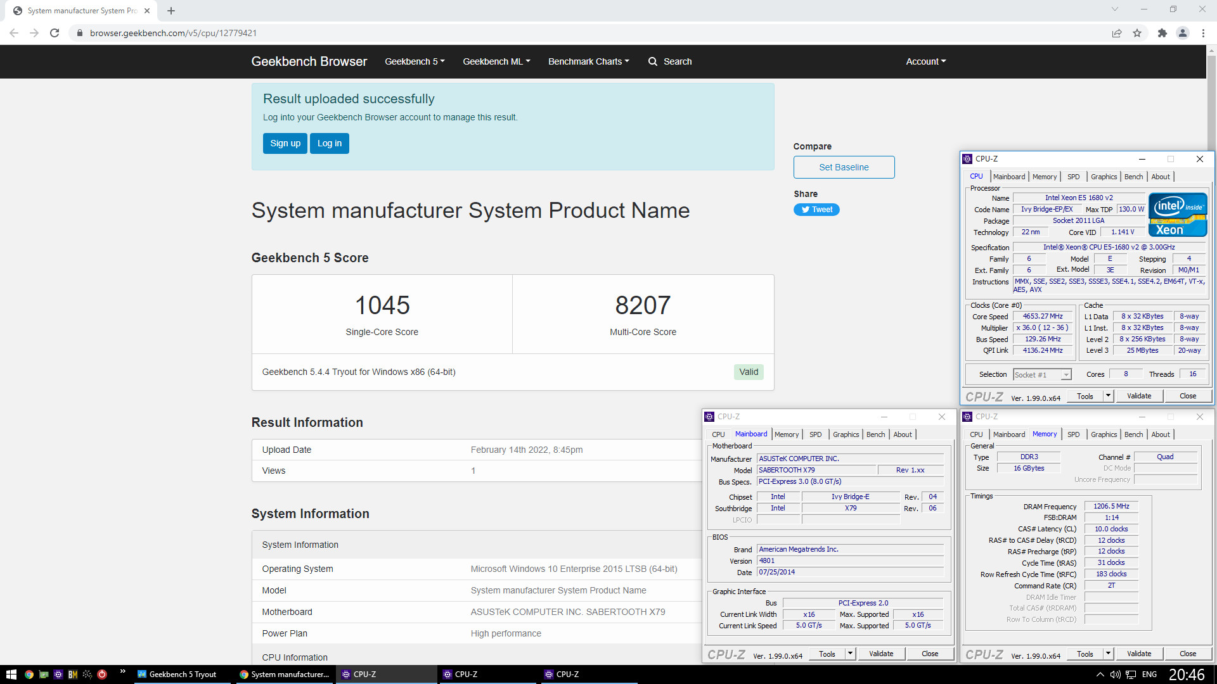Click the 8207 multi-core score

point(643,305)
